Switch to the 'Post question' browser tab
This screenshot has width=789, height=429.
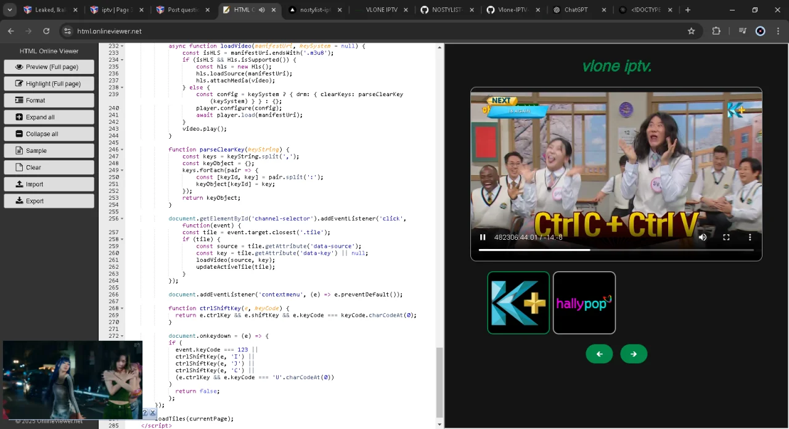[183, 10]
